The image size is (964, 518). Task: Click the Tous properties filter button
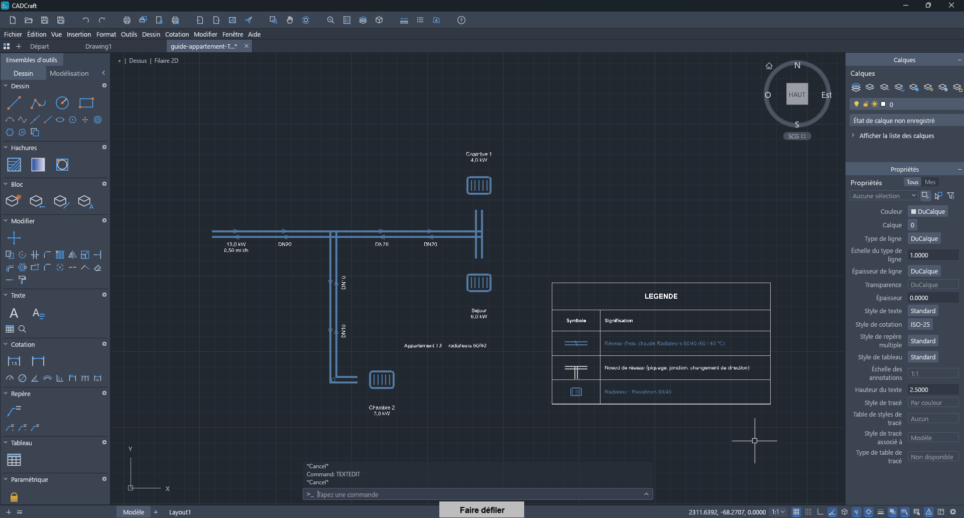point(912,182)
